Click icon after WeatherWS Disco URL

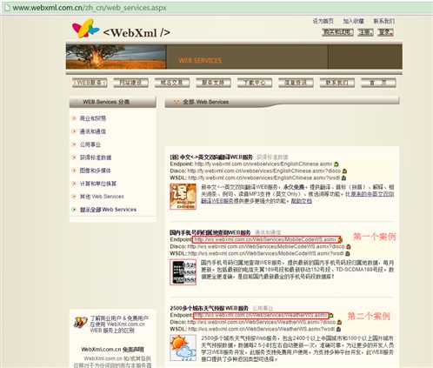point(339,322)
